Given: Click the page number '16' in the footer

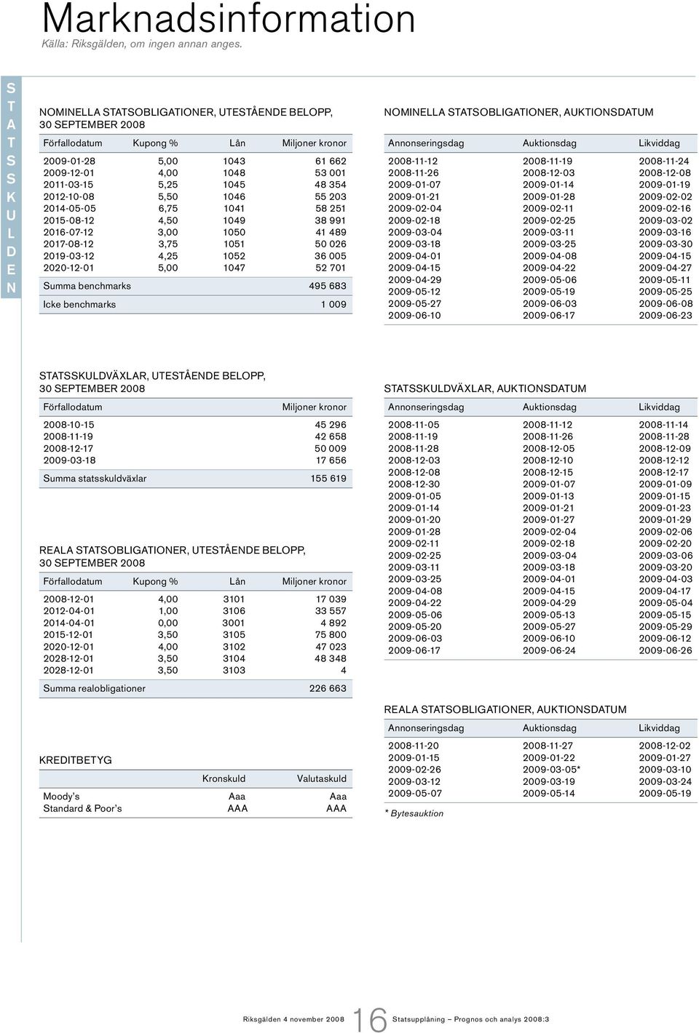Looking at the screenshot, I should pos(370,1019).
